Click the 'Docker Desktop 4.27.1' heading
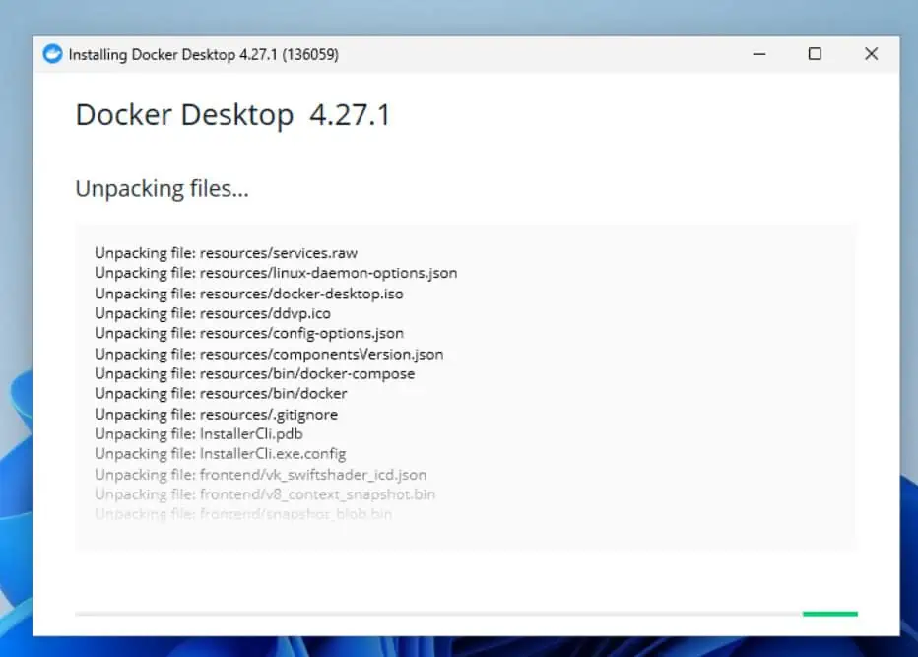Viewport: 918px width, 657px height. point(232,115)
